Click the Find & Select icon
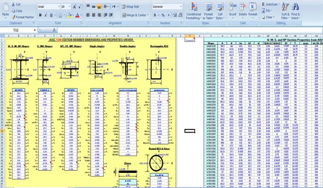This screenshot has height=188, width=323. point(295,11)
